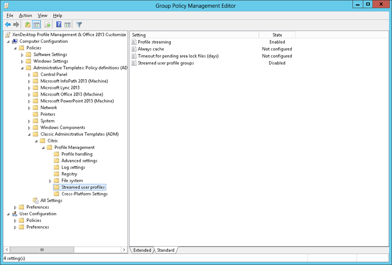
Task: Switch to the Extended tab
Action: coord(142,250)
